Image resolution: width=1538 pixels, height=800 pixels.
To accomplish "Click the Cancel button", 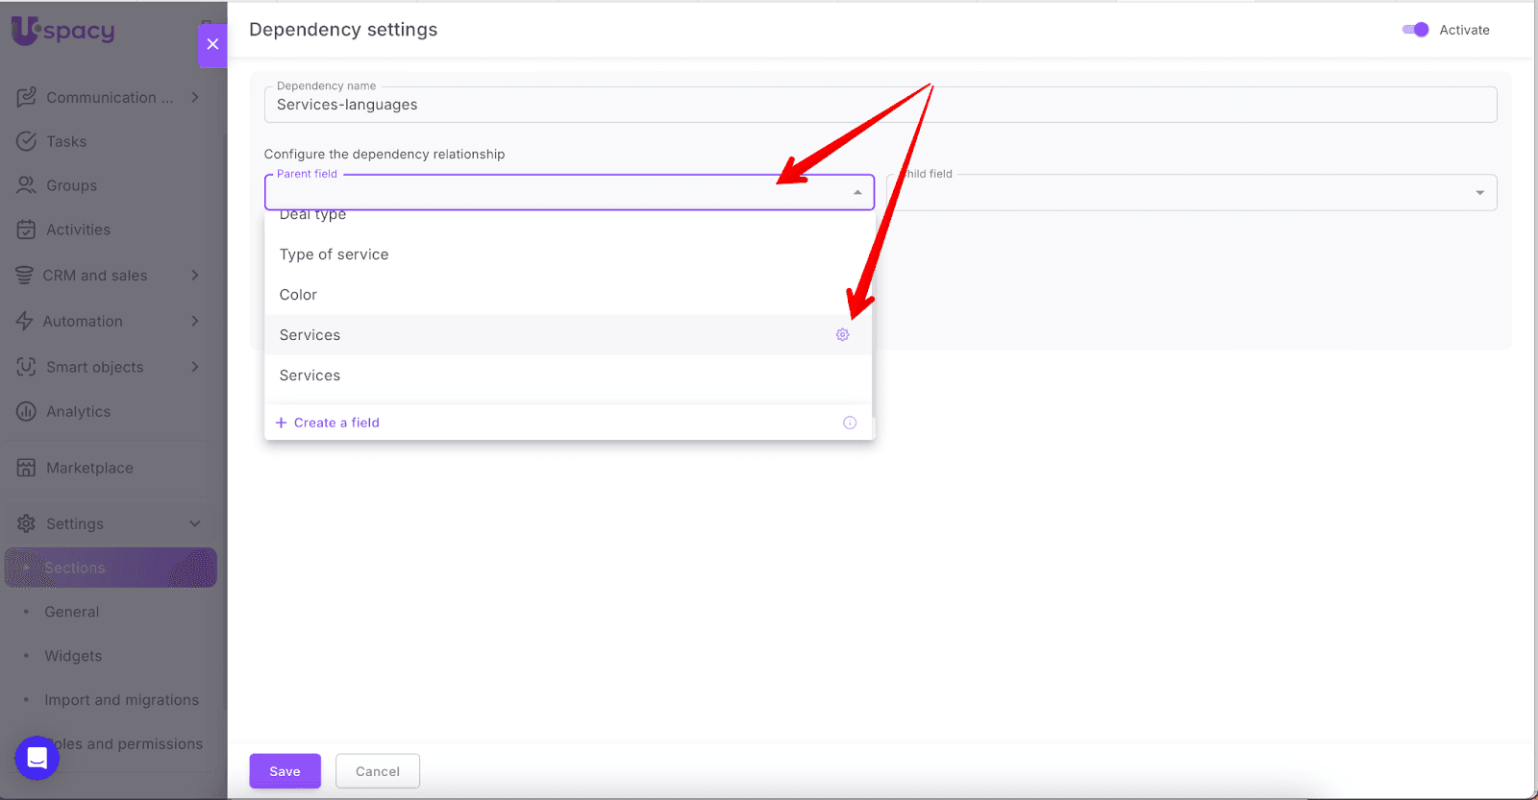I will click(x=377, y=771).
